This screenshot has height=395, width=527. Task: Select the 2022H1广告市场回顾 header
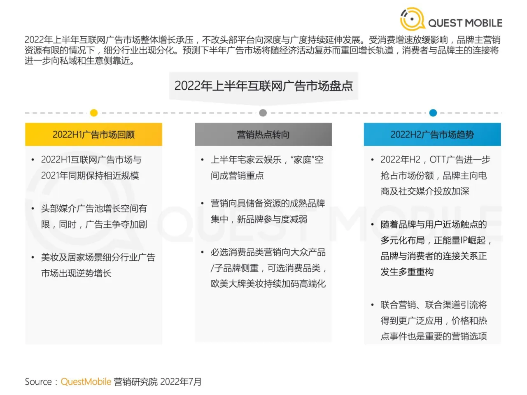point(93,135)
